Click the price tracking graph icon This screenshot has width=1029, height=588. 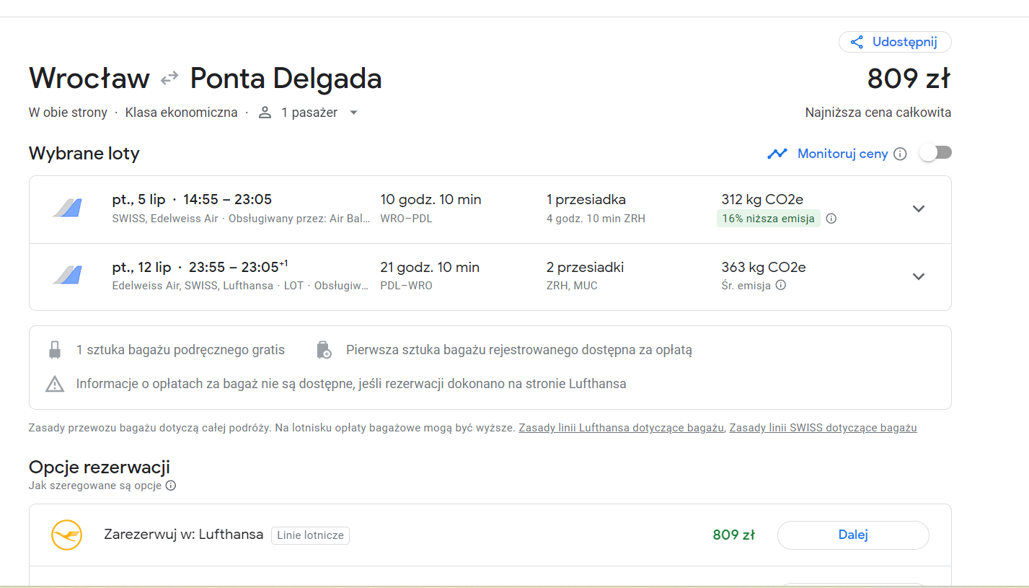click(777, 154)
